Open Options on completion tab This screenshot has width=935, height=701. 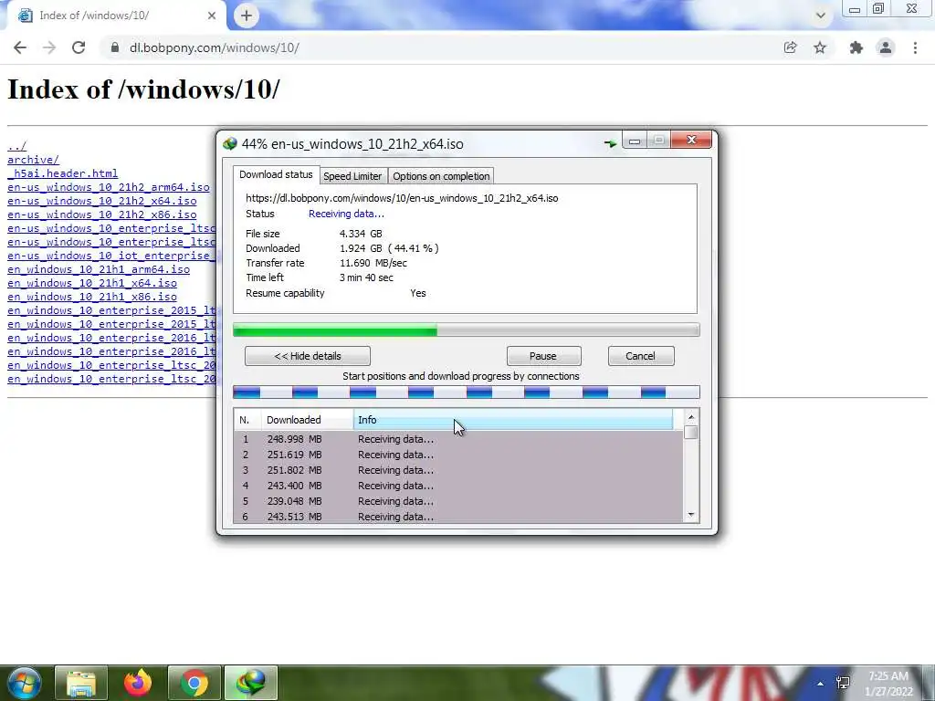coord(441,176)
